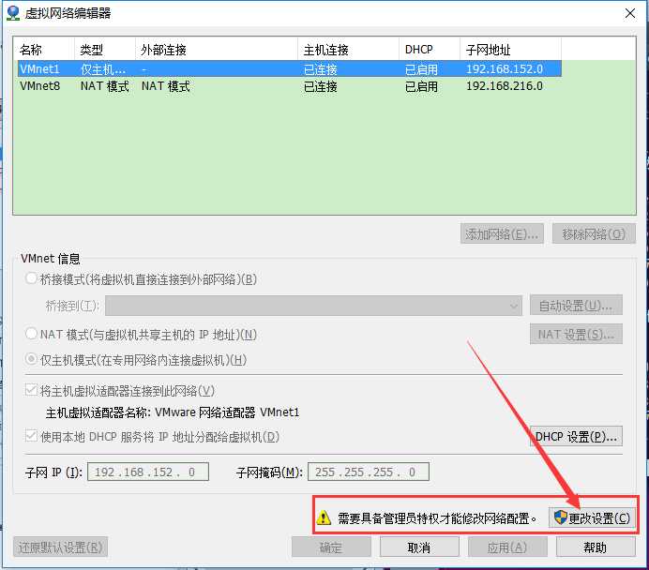Click the DHCP column header
Image resolution: width=649 pixels, height=570 pixels.
point(430,50)
